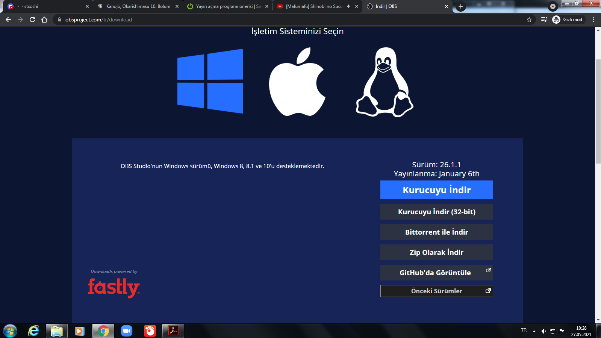The width and height of the screenshot is (601, 338).
Task: Click the page vertical scrollbar thumb
Action: [598, 111]
